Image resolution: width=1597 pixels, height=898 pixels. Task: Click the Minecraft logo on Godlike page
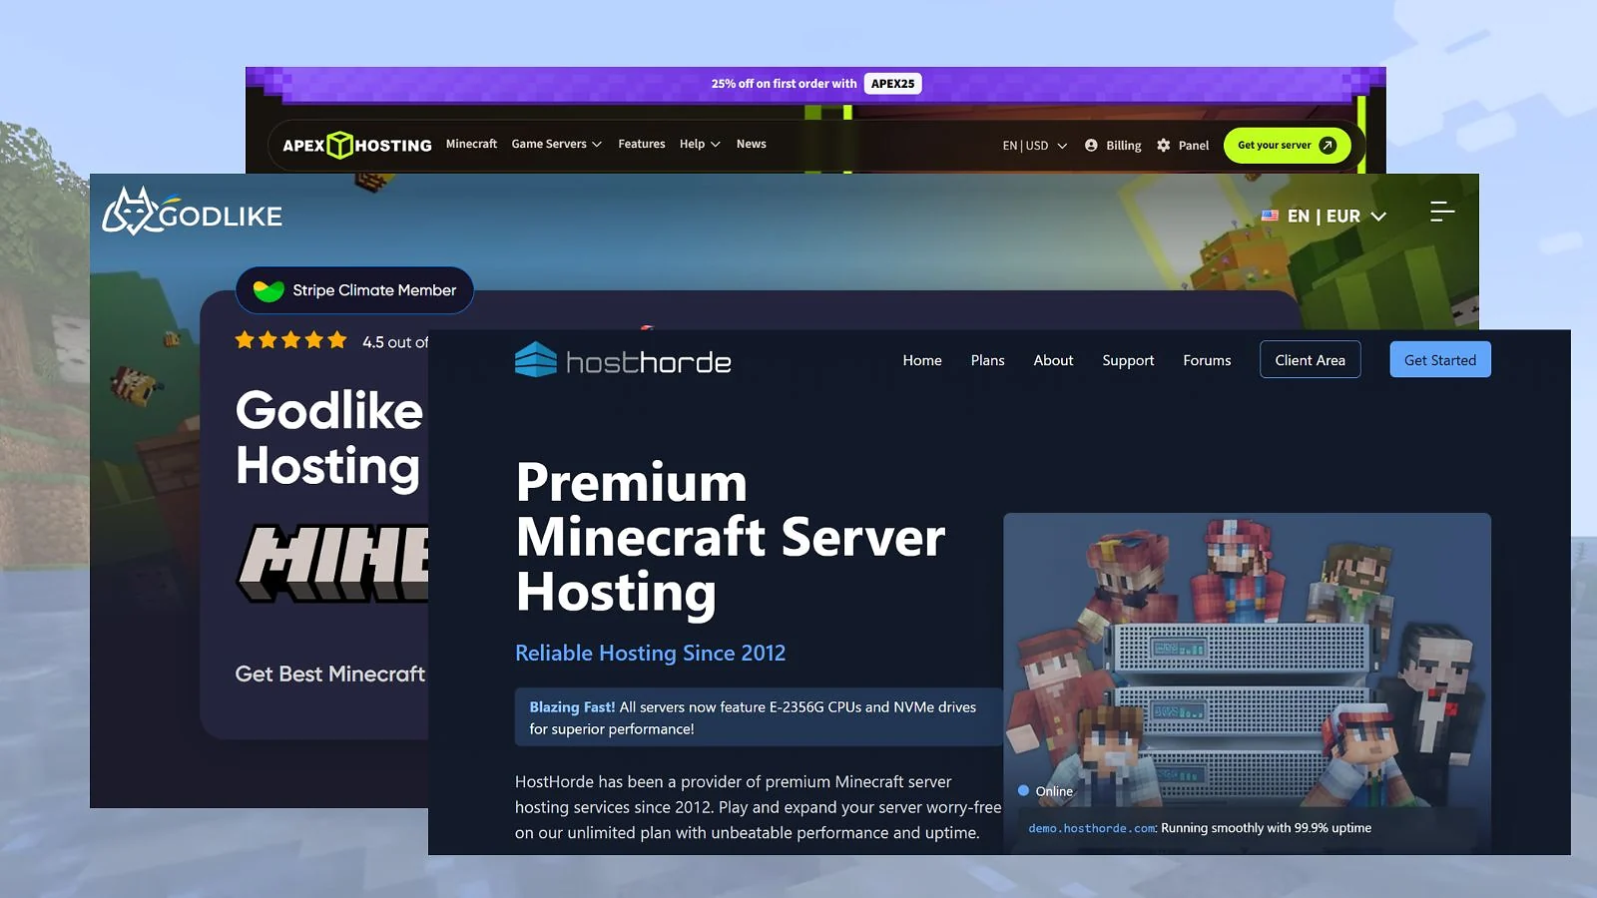tap(333, 563)
